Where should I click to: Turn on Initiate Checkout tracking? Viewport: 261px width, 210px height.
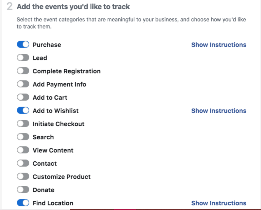(23, 124)
